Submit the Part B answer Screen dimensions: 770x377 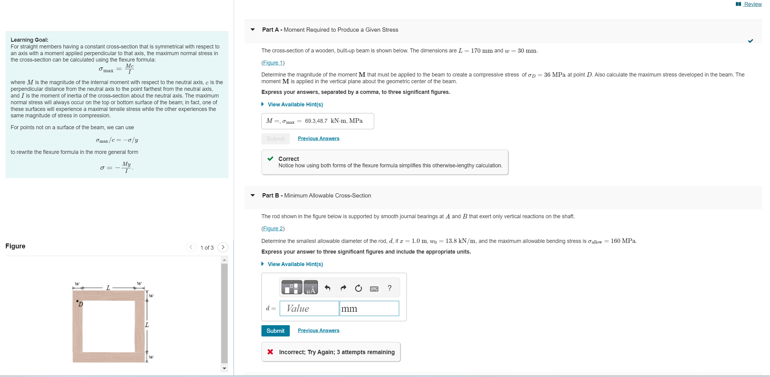tap(275, 331)
